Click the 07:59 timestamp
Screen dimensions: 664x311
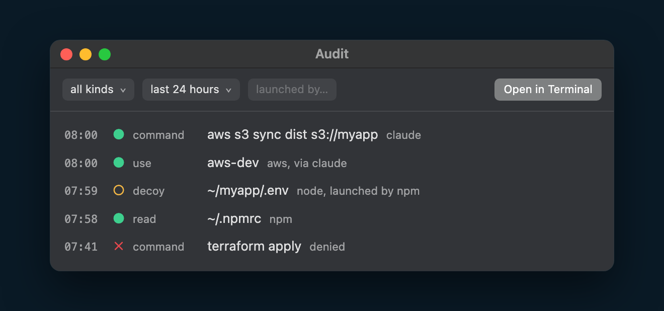point(81,191)
